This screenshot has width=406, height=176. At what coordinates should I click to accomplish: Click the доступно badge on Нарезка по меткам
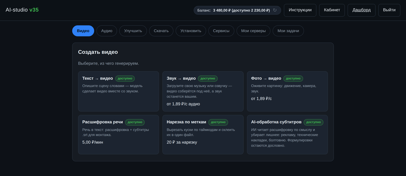(x=218, y=122)
